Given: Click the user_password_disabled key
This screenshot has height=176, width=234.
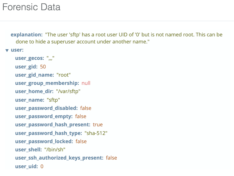Looking at the screenshot, I should pyautogui.click(x=46, y=108).
